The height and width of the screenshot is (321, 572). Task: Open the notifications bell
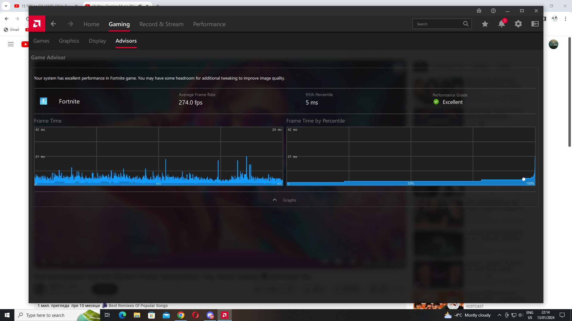pyautogui.click(x=502, y=24)
